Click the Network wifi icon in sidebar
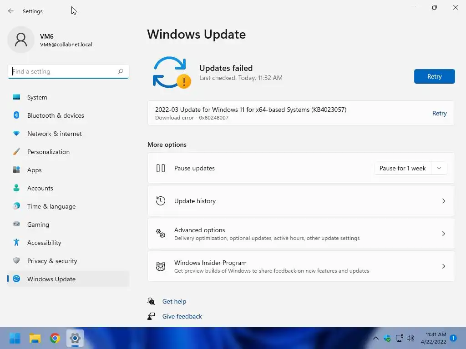The width and height of the screenshot is (466, 349). (x=16, y=134)
